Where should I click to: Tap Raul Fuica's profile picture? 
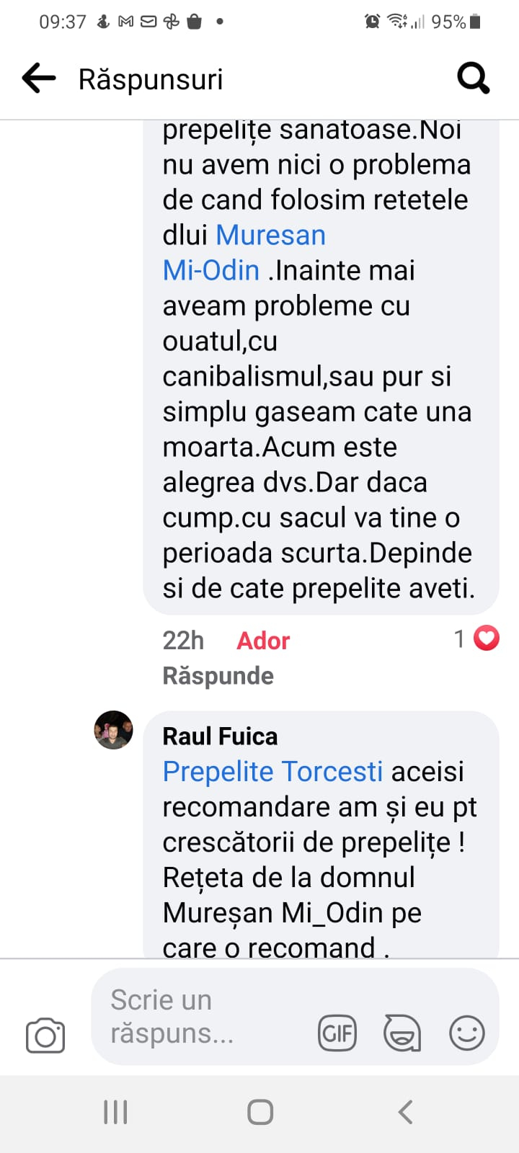(114, 730)
